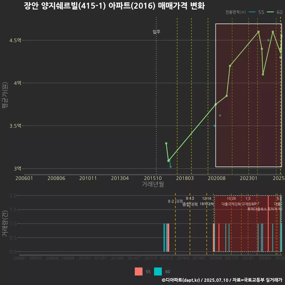Click the 2.0 label on volume axis
The image size is (285, 285).
click(13, 196)
